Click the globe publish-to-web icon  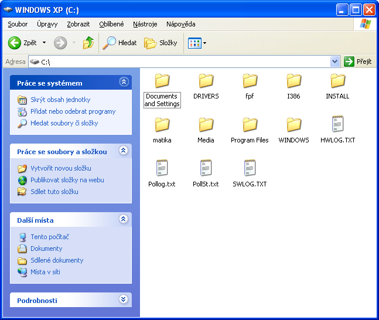pos(22,180)
